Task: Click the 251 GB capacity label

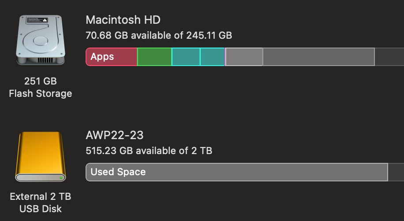Action: (x=40, y=81)
